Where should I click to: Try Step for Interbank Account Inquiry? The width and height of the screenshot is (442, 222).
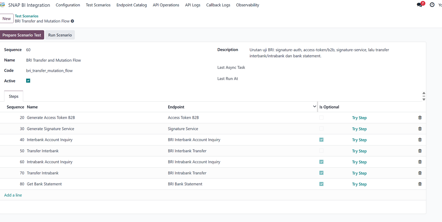tap(359, 140)
